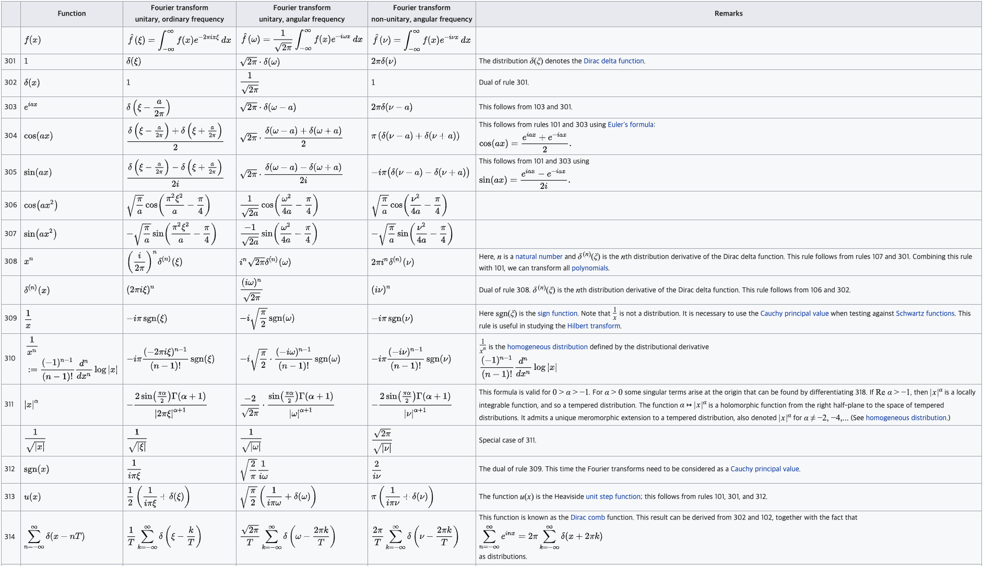Click the unit step function link
This screenshot has height=566, width=983.
click(613, 497)
